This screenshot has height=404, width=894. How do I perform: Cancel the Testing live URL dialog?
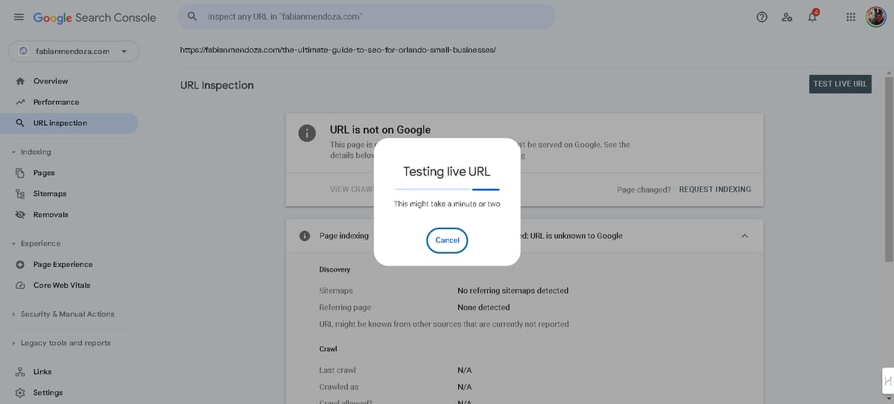447,240
